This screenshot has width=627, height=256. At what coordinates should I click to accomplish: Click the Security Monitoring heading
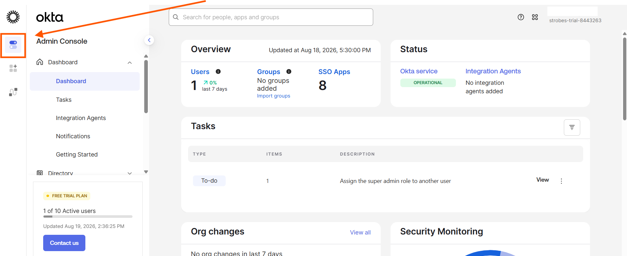[x=442, y=232]
